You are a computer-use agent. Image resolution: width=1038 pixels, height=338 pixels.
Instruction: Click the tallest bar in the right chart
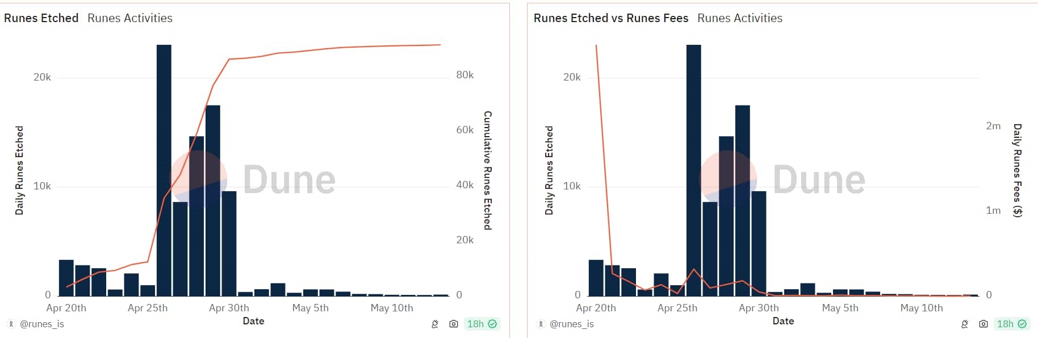point(693,170)
